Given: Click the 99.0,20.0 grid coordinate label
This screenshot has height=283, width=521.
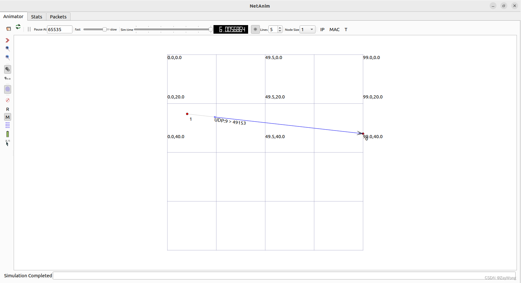Looking at the screenshot, I should (x=373, y=97).
